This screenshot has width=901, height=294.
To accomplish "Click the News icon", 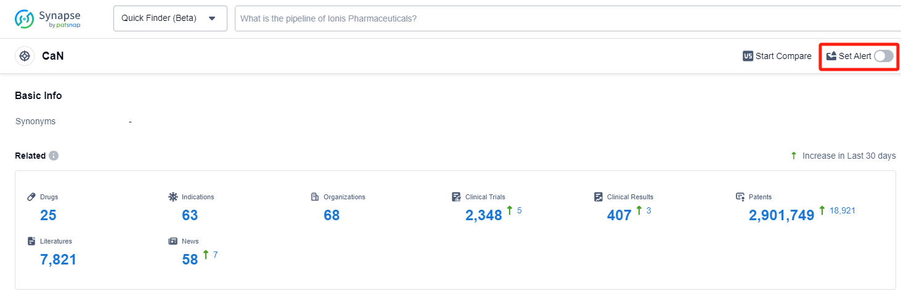I will (x=173, y=241).
